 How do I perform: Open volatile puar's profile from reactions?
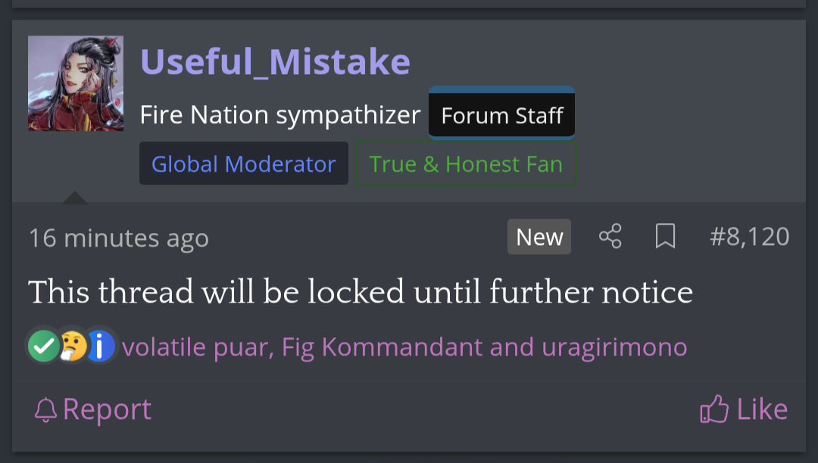[195, 347]
